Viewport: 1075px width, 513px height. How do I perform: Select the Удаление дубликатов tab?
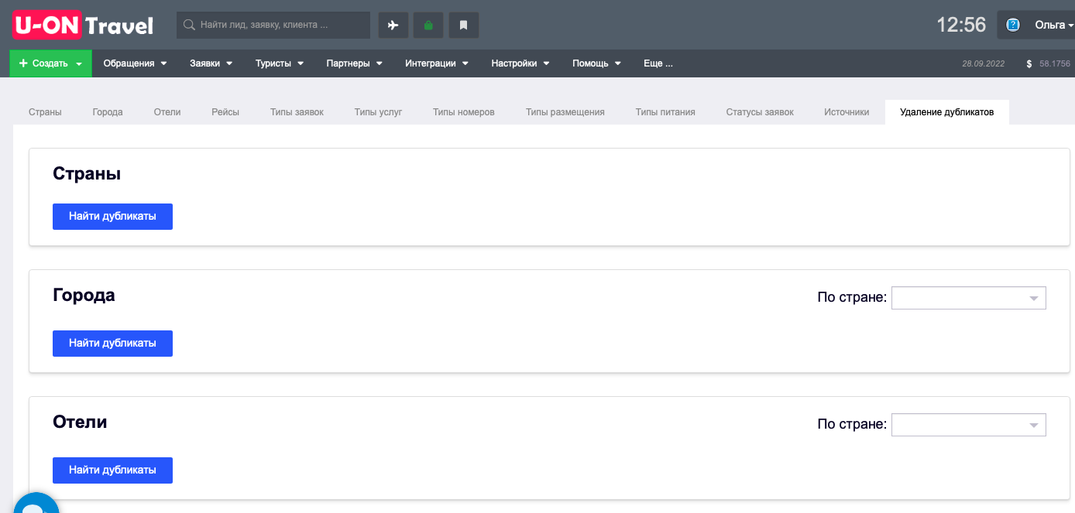946,112
